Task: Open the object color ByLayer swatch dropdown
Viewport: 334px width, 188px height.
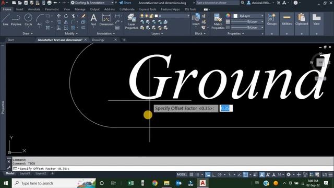Action: coord(248,16)
